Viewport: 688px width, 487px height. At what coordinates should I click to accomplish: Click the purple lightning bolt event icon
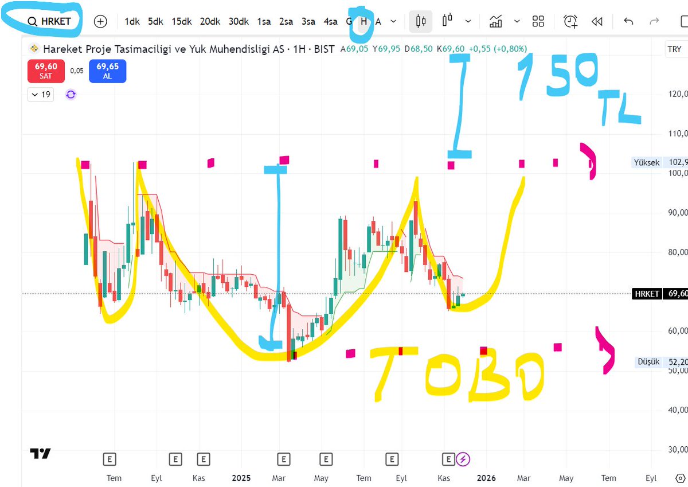(464, 459)
